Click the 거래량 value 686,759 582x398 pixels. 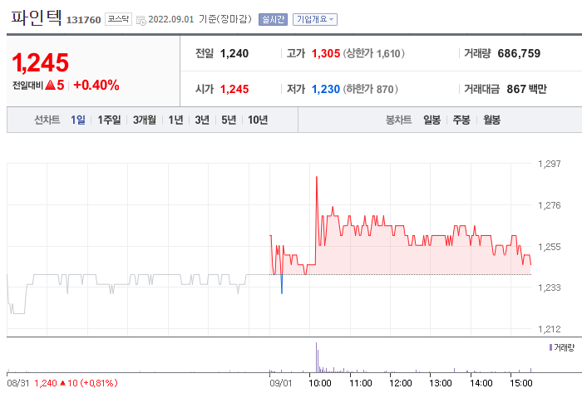pos(519,53)
